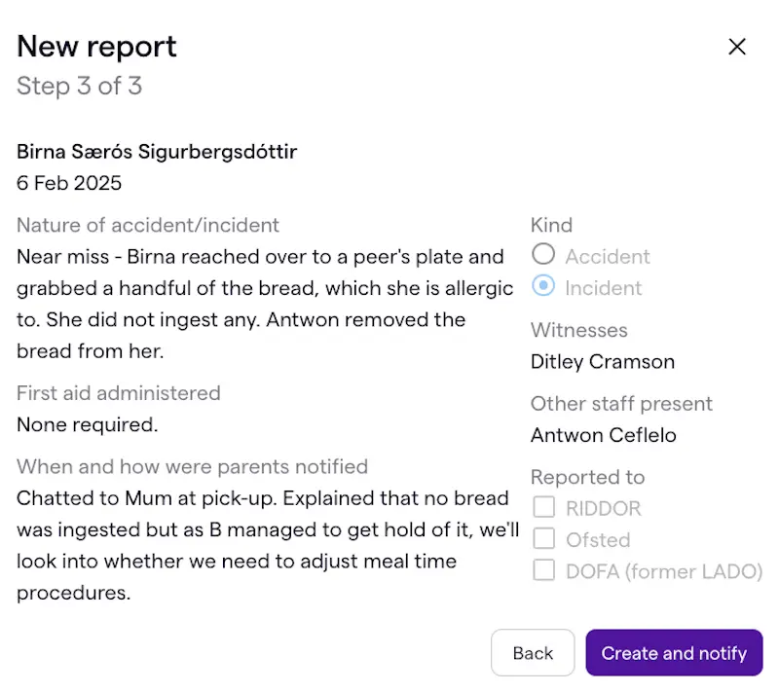Click the Create and notify button
Image resolution: width=779 pixels, height=692 pixels.
[674, 653]
